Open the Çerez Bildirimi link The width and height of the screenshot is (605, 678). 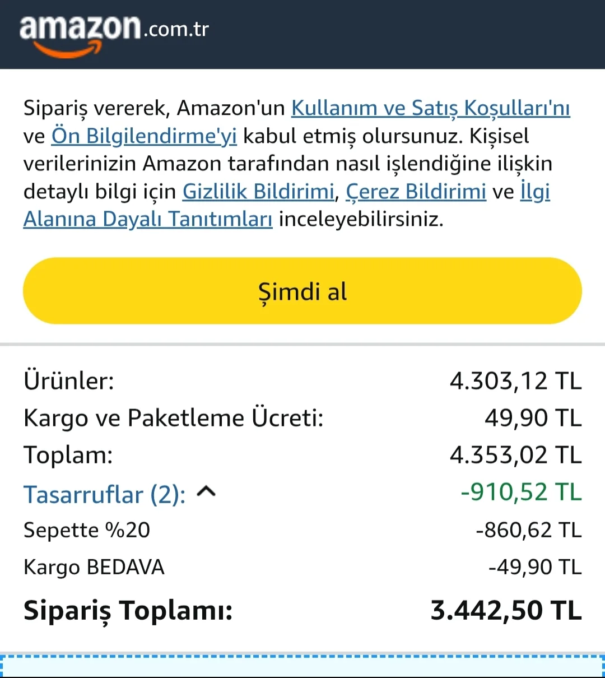pos(416,192)
